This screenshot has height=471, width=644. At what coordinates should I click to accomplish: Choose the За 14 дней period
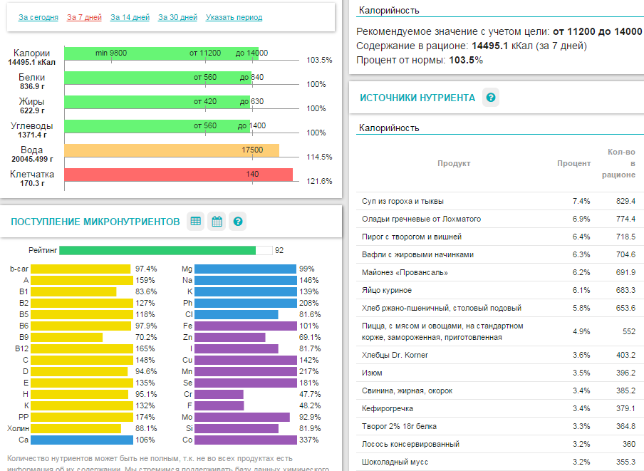point(130,17)
